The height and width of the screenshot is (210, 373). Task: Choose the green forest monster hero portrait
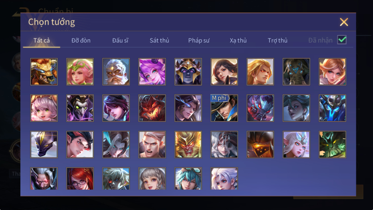click(x=332, y=145)
